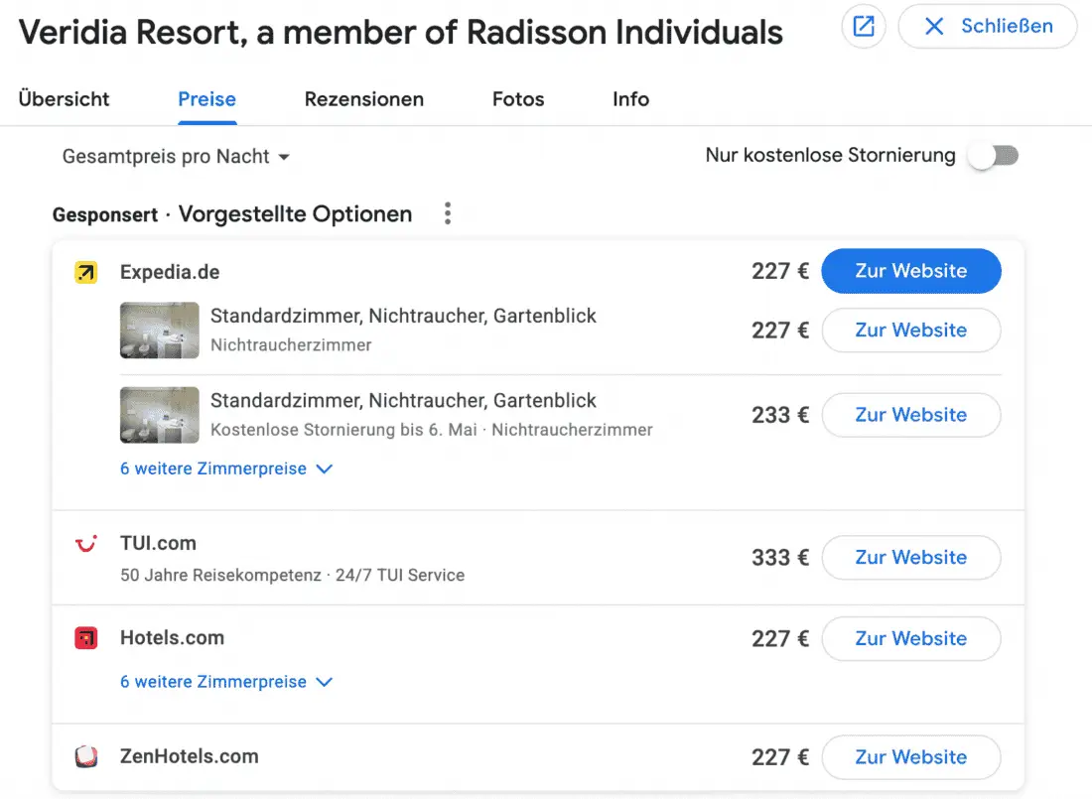Click room thumbnail with free cancellation offer
The height and width of the screenshot is (799, 1092).
click(x=159, y=415)
